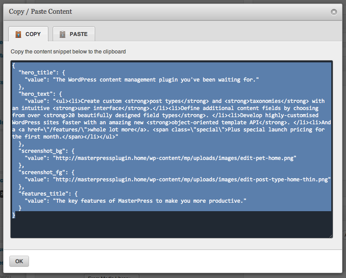Click the empty dark area below the snippet
The image size is (346, 278).
click(x=172, y=227)
